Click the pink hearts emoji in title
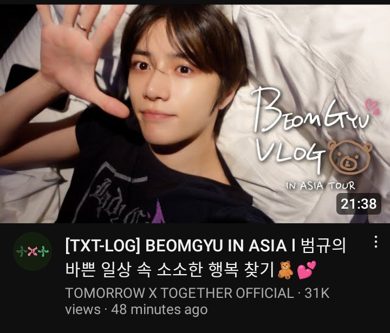This screenshot has width=390, height=333. click(307, 270)
